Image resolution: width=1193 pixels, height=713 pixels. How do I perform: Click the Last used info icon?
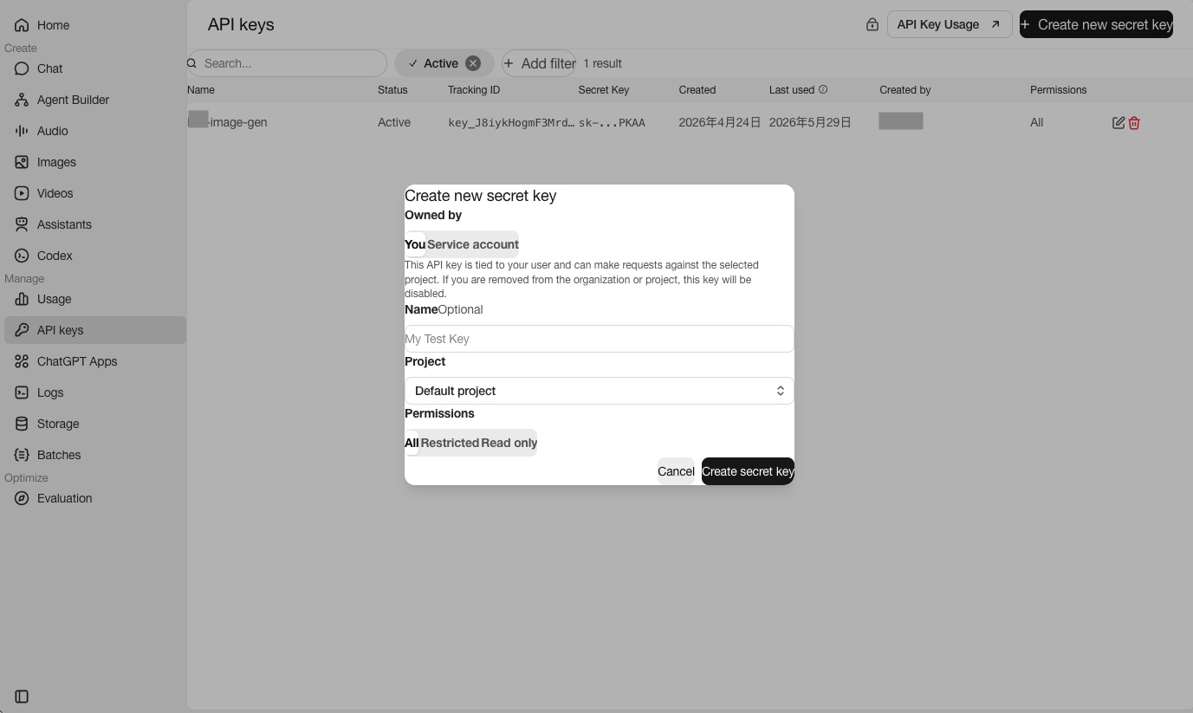[823, 89]
